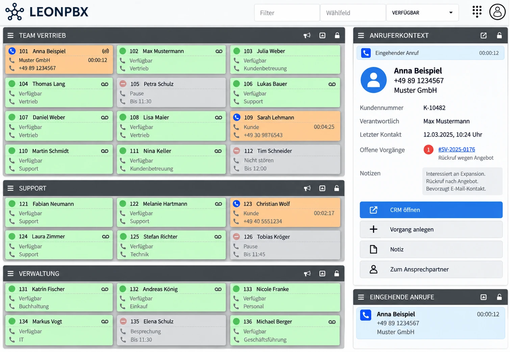Toggle the lock on Support panel
This screenshot has width=510, height=352.
click(336, 188)
